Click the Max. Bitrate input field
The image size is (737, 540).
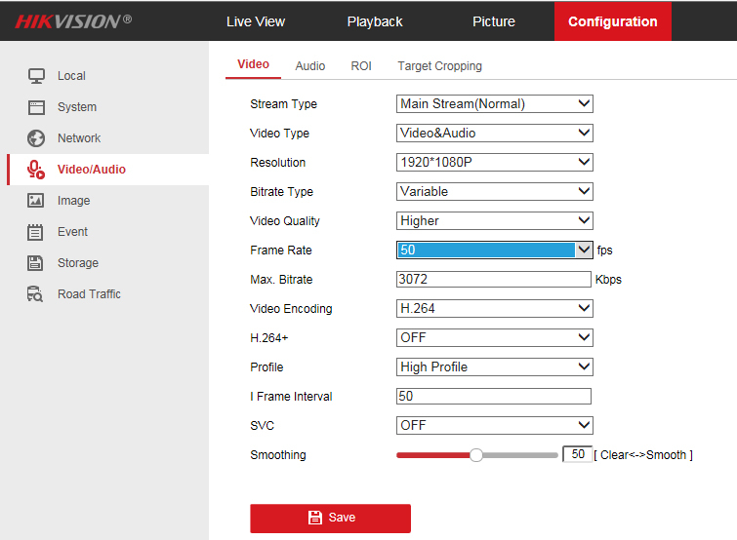pyautogui.click(x=494, y=280)
